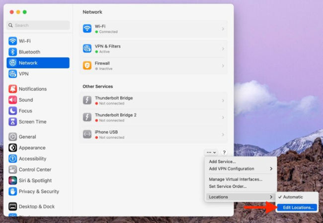The image size is (323, 223).
Task: Click the Wi-Fi icon in sidebar
Action: point(12,41)
